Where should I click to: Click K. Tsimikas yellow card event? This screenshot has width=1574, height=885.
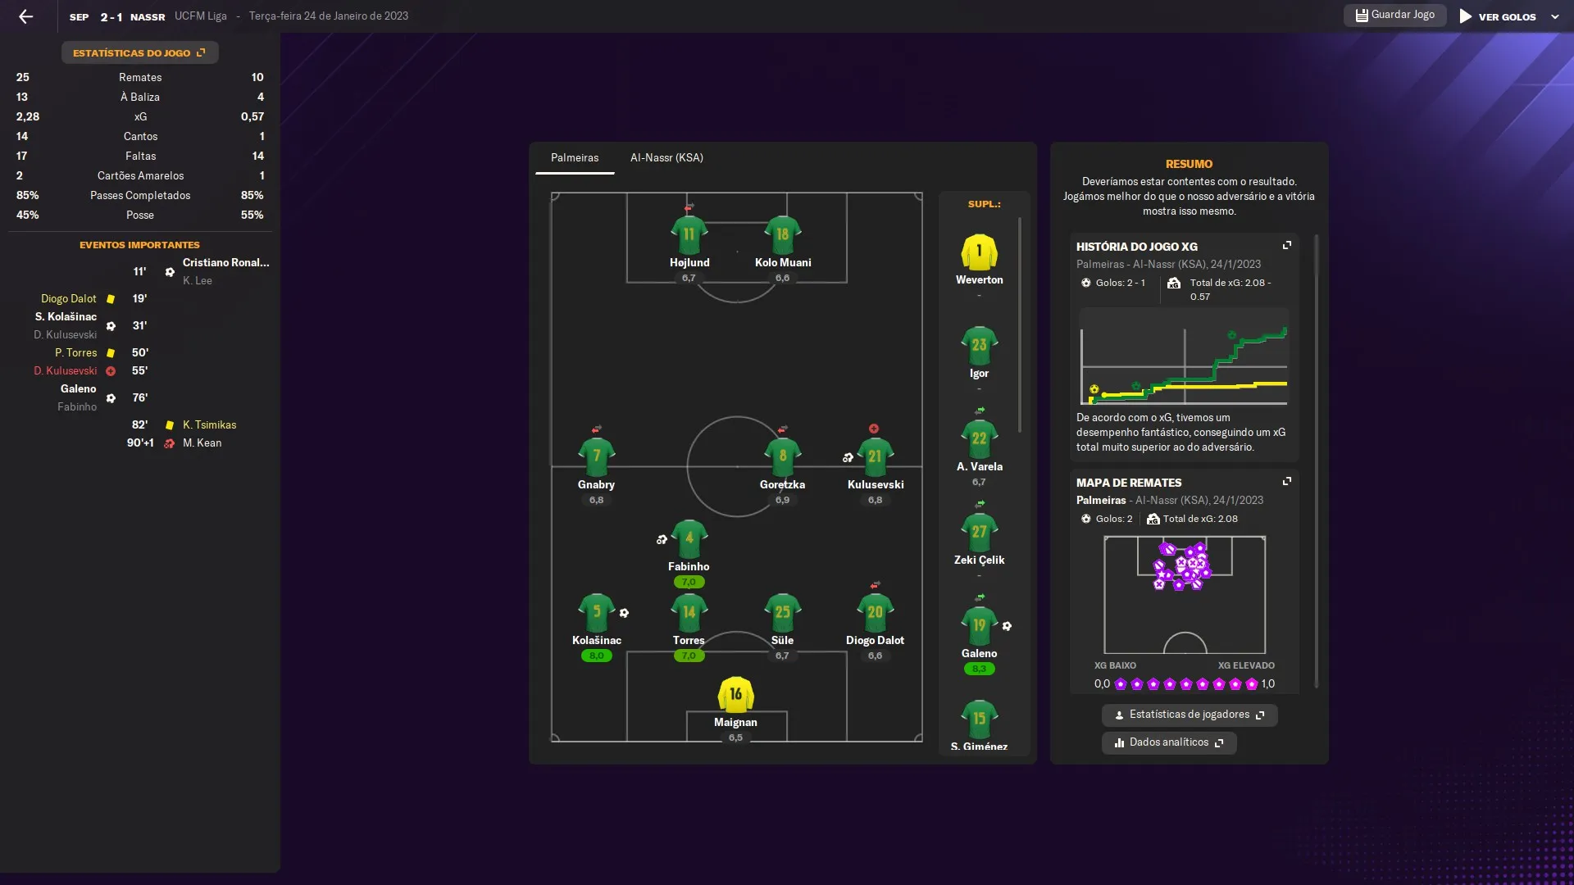point(184,425)
